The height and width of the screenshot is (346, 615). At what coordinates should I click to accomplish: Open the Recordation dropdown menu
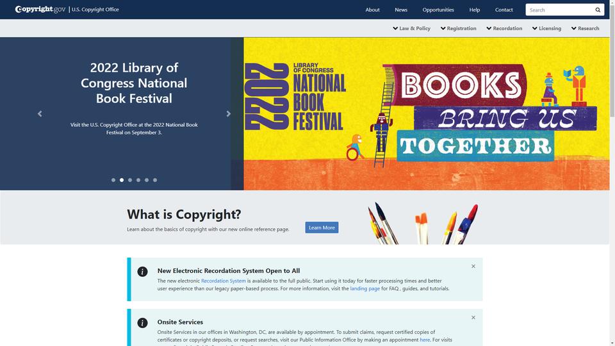click(504, 28)
